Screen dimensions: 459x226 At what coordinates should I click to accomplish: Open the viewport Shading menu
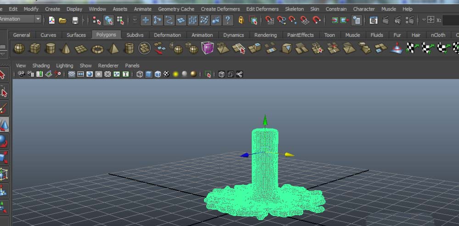pyautogui.click(x=41, y=65)
